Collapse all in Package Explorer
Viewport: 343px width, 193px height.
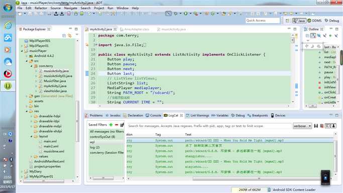point(64,36)
